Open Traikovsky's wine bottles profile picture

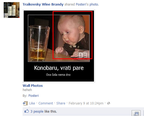pos(12,10)
